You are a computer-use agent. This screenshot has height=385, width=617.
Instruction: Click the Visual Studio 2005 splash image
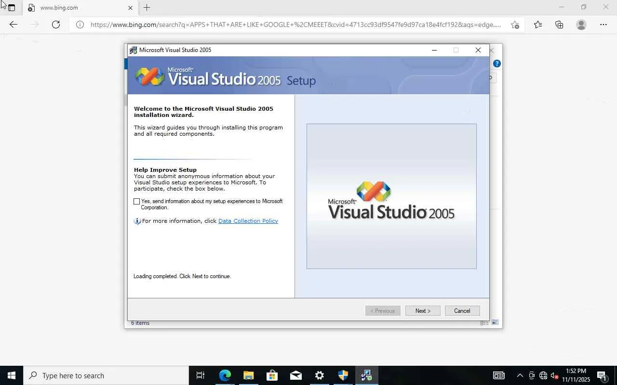(x=391, y=196)
